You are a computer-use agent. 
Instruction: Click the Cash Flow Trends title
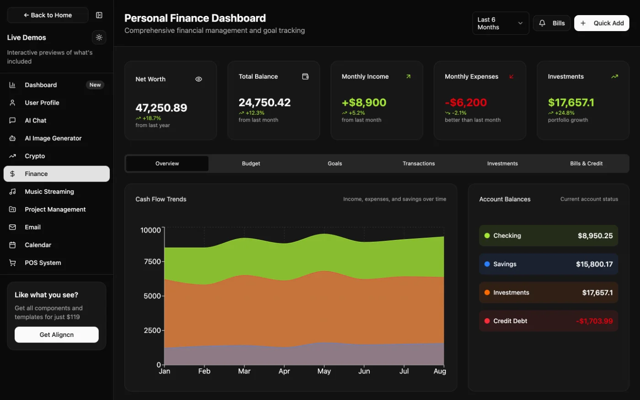tap(161, 199)
